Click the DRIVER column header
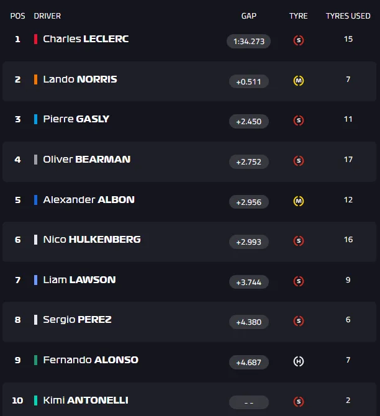Viewport: 380px width, 416px height. coord(47,16)
